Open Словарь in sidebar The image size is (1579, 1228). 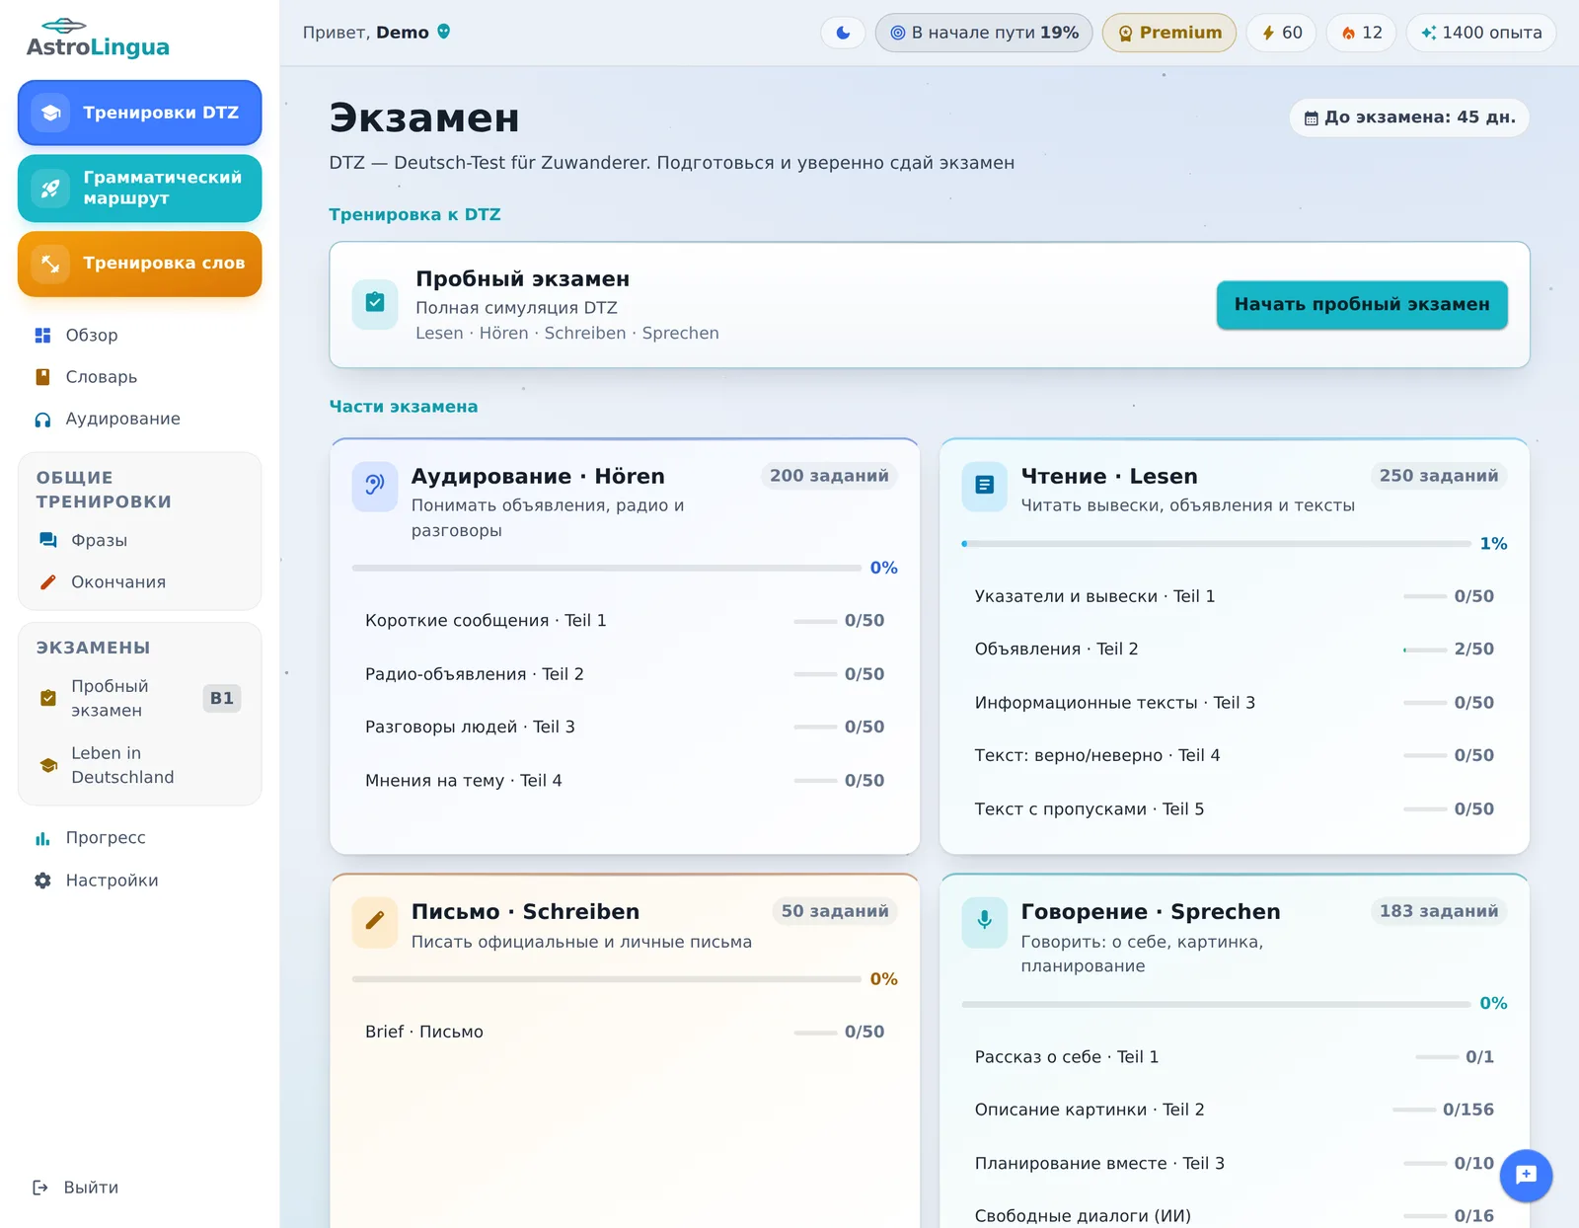(139, 377)
